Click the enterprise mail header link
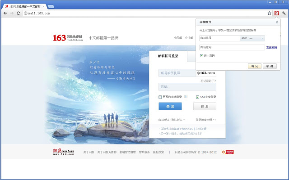 pyautogui.click(x=189, y=38)
